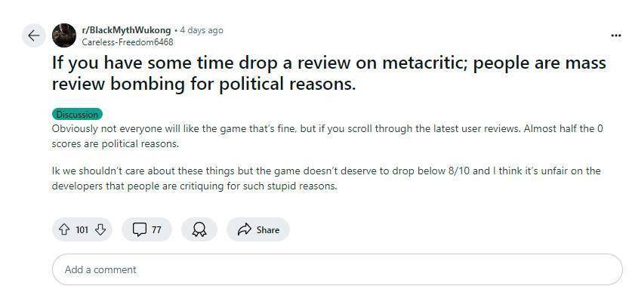Filter posts by the Discussion flair
This screenshot has width=629, height=286.
coord(77,114)
